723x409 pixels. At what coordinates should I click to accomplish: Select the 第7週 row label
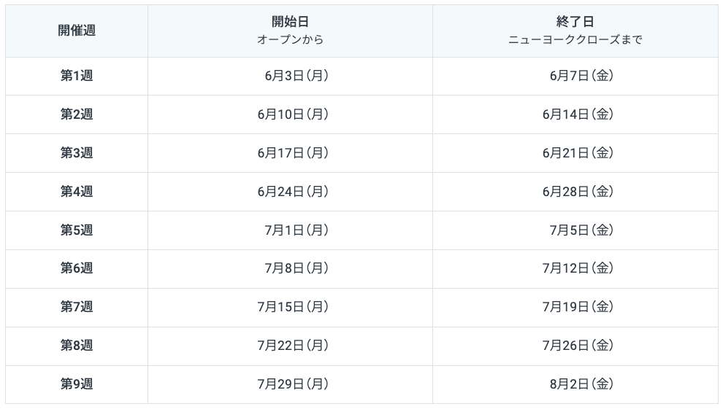(77, 307)
